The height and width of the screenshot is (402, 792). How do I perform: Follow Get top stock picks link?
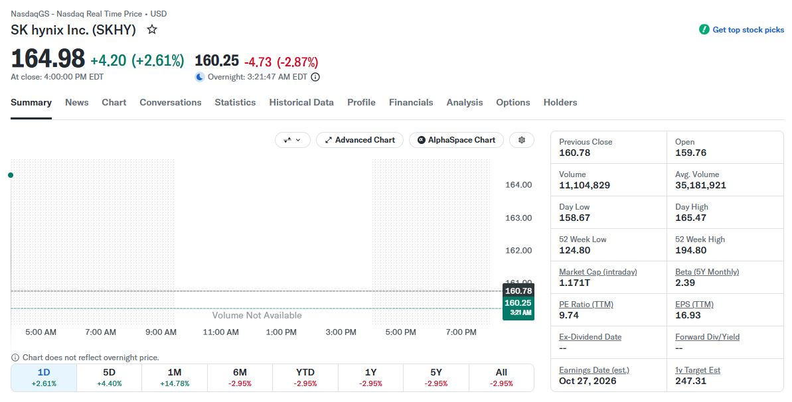[x=748, y=30]
